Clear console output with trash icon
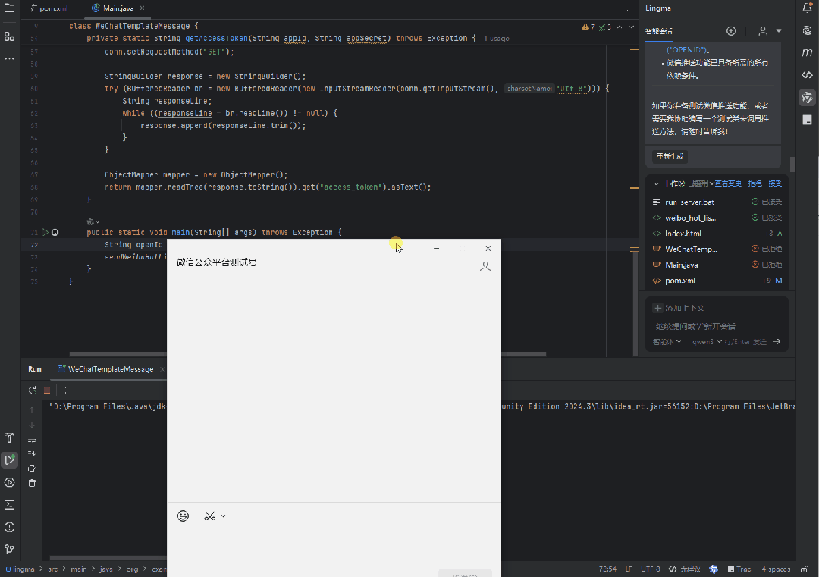The height and width of the screenshot is (577, 819). [x=32, y=483]
